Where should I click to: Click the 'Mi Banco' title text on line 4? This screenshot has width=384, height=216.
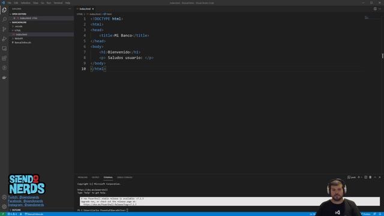(x=123, y=35)
